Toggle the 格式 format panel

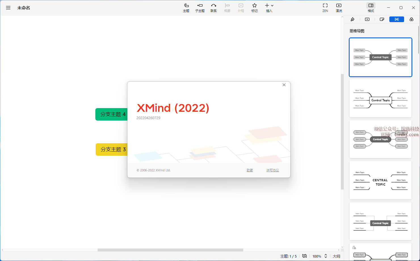click(x=371, y=8)
